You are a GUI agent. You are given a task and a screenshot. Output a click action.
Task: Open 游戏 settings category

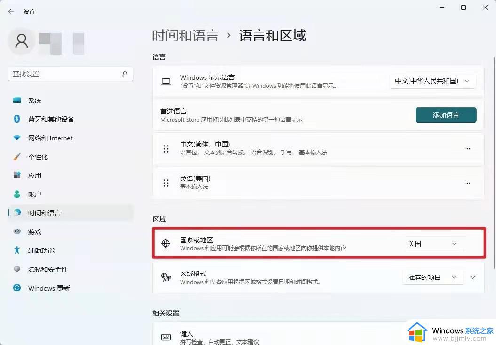tap(70, 231)
